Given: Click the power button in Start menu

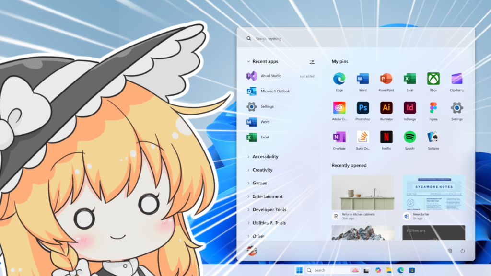Looking at the screenshot, I should [x=463, y=251].
